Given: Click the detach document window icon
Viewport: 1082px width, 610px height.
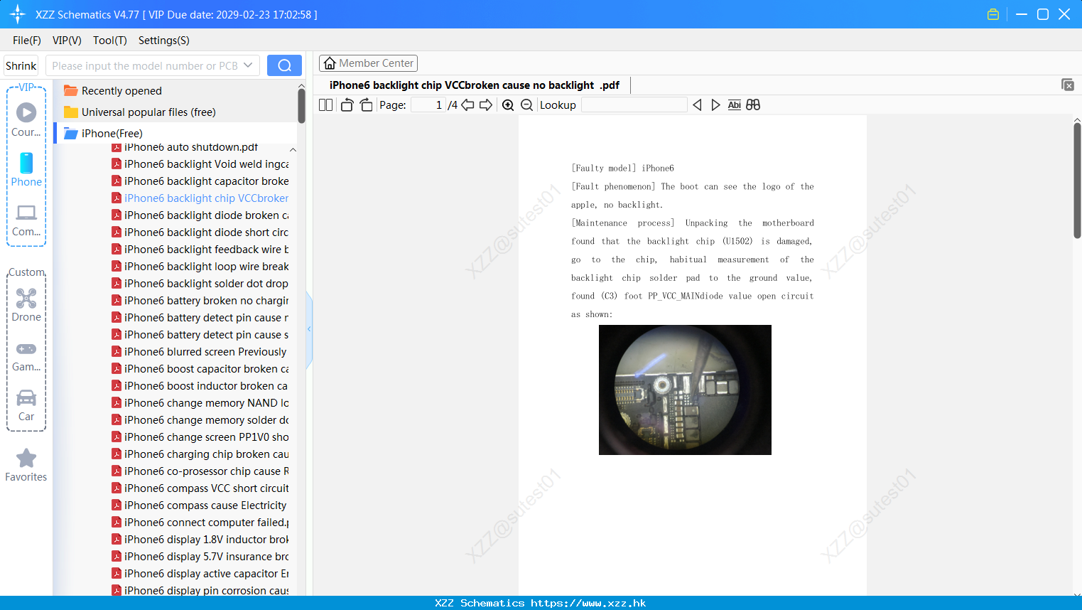Looking at the screenshot, I should click(x=1067, y=85).
